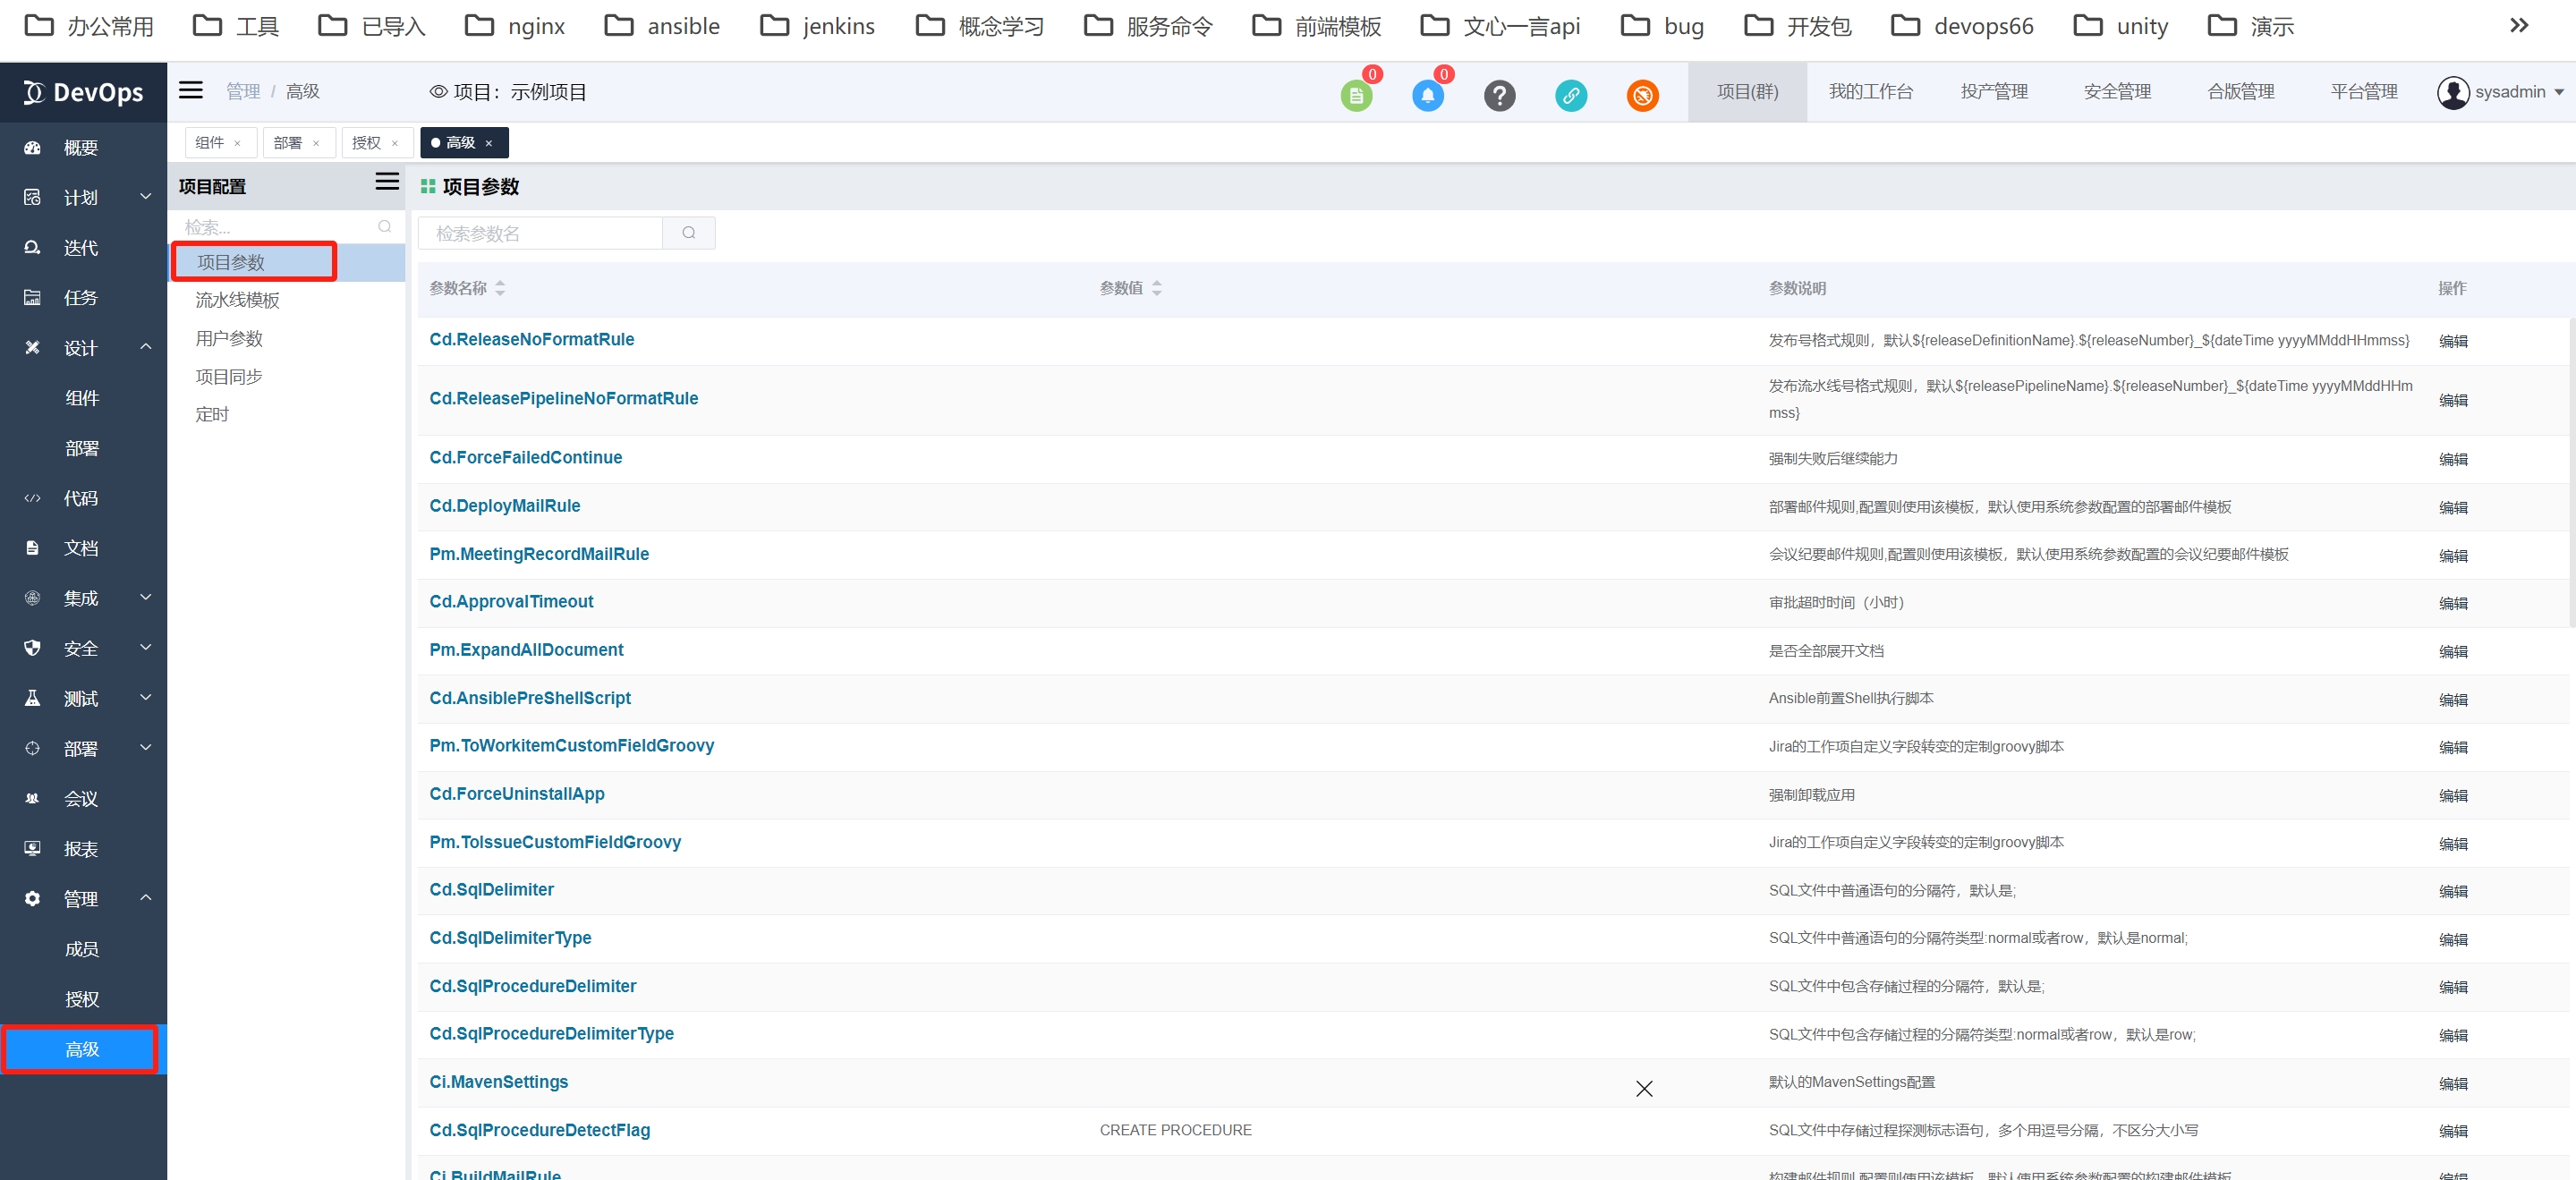
Task: Sort the 参数值 column
Action: 1156,288
